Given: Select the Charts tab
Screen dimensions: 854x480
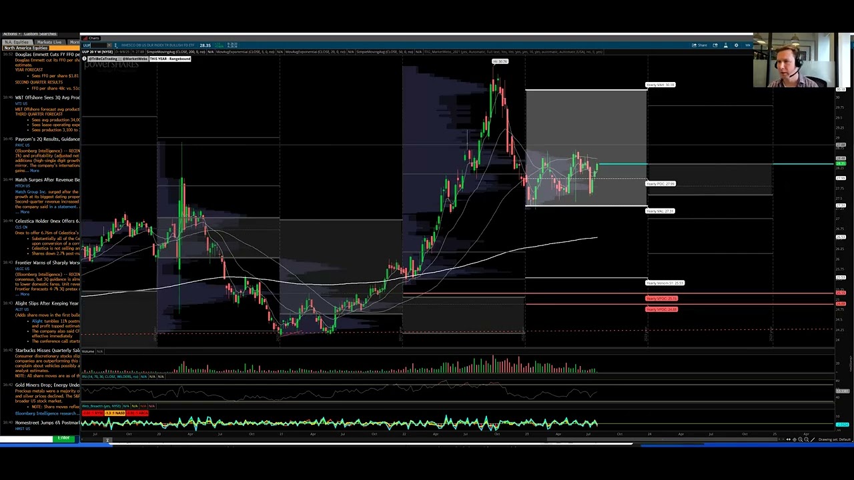Looking at the screenshot, I should (93, 38).
